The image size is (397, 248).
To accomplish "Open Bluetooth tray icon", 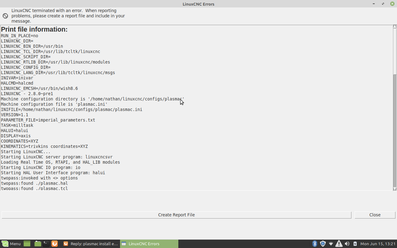I will click(x=314, y=244).
